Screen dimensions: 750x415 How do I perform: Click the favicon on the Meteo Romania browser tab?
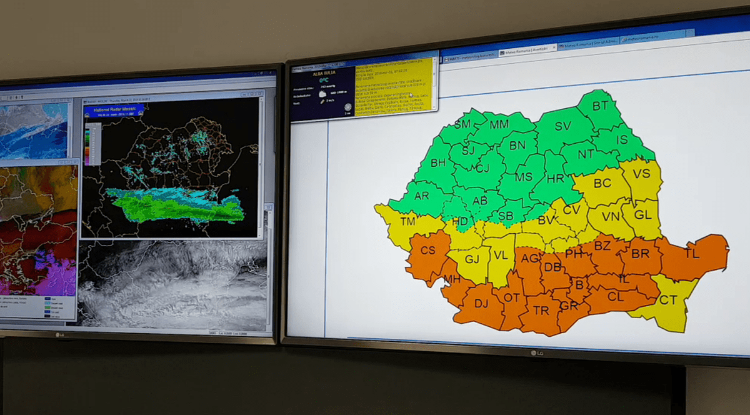(x=501, y=52)
